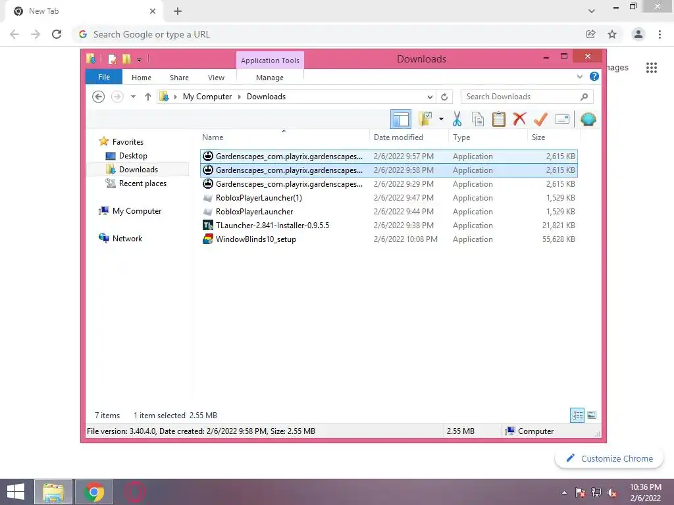Sort files by Date modified column
Viewport: 674px width, 505px height.
409,137
